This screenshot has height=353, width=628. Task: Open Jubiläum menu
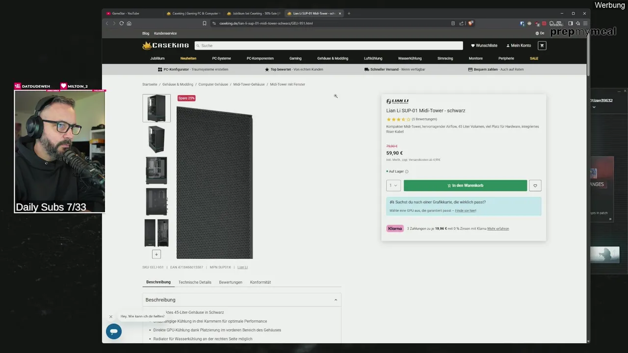[x=157, y=58]
